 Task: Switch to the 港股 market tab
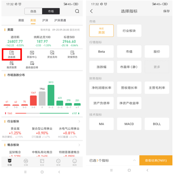21,20
